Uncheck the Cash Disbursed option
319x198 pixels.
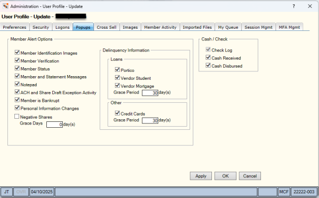208,65
